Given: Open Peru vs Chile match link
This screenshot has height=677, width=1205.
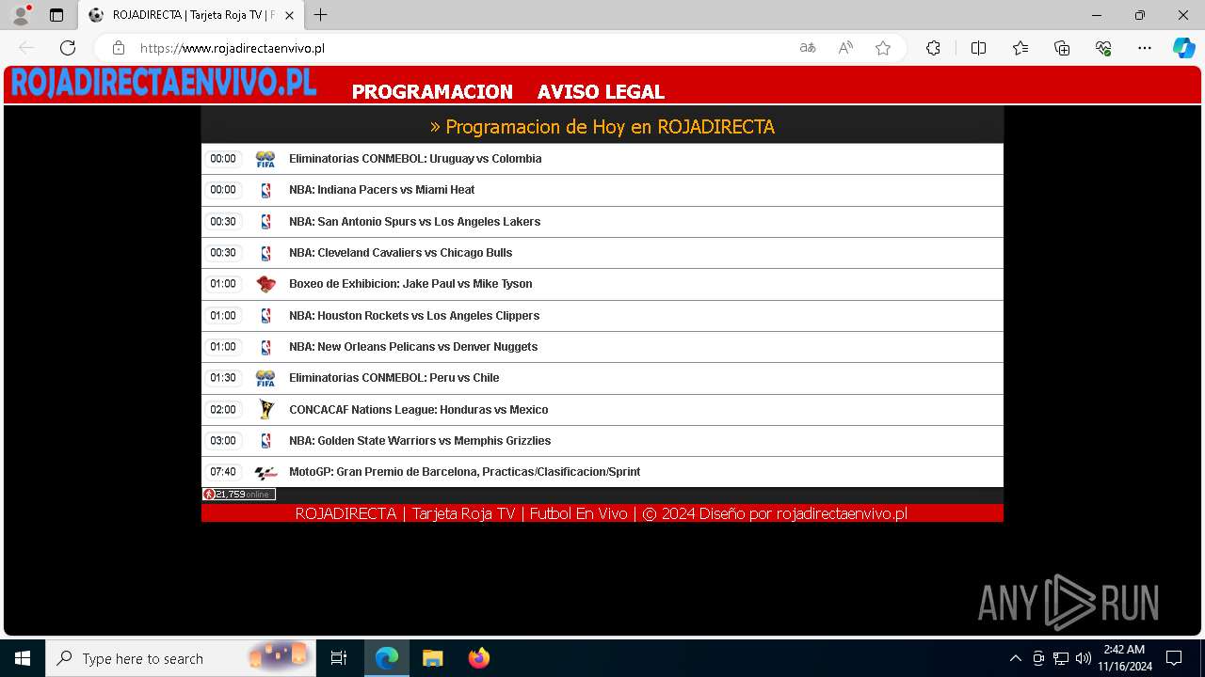Looking at the screenshot, I should point(394,378).
